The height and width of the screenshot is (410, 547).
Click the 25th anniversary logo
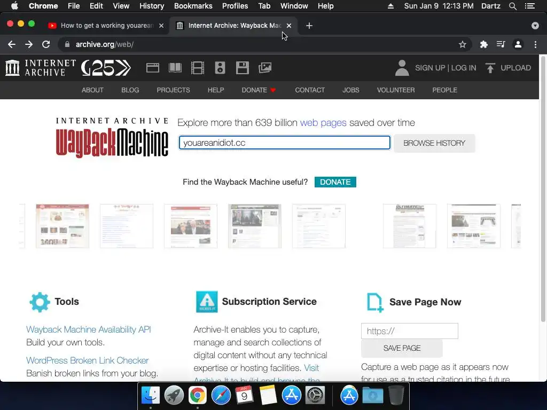click(x=106, y=68)
